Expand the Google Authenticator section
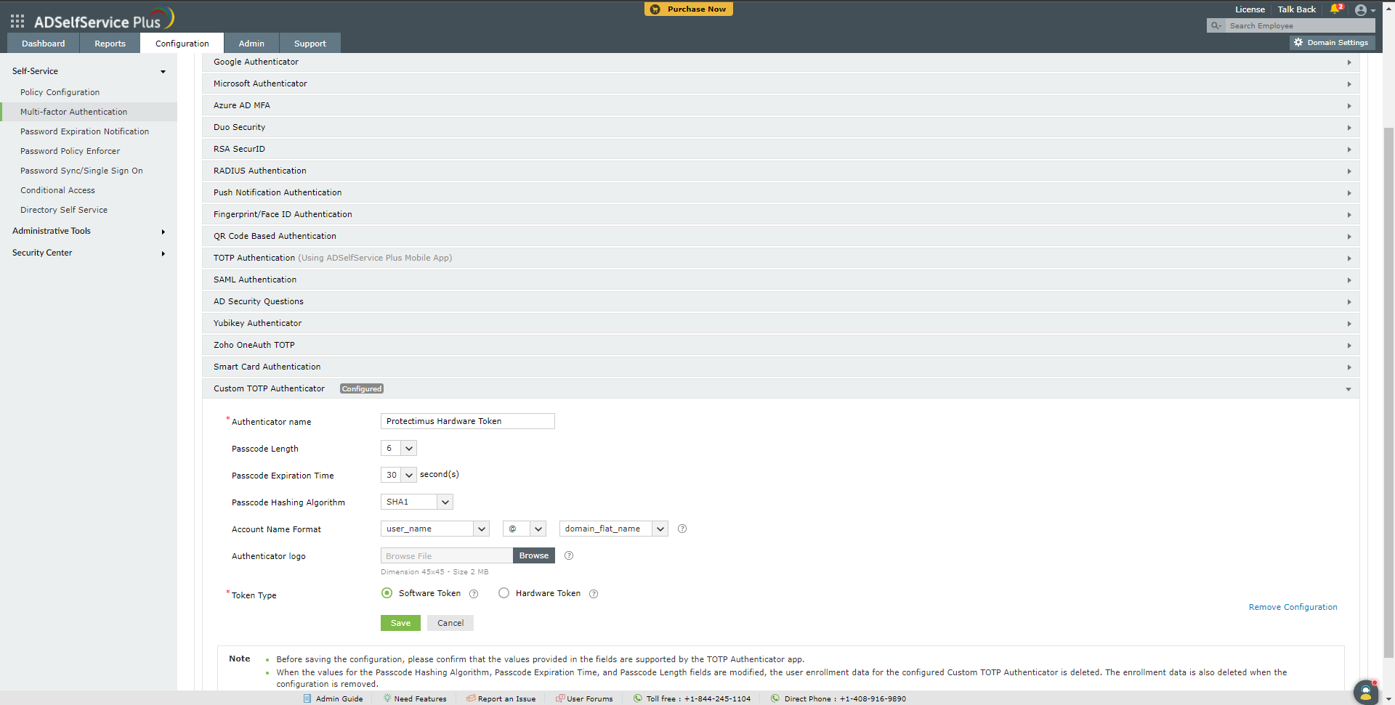This screenshot has height=705, width=1395. tap(780, 62)
